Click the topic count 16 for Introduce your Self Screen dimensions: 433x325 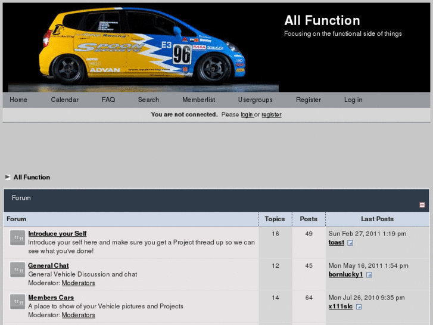(x=275, y=234)
